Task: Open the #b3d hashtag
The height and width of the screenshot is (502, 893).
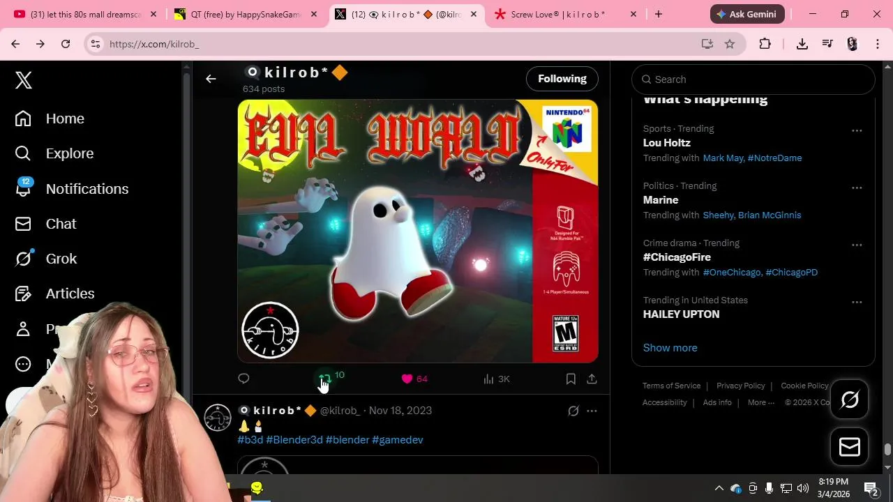Action: pyautogui.click(x=250, y=440)
